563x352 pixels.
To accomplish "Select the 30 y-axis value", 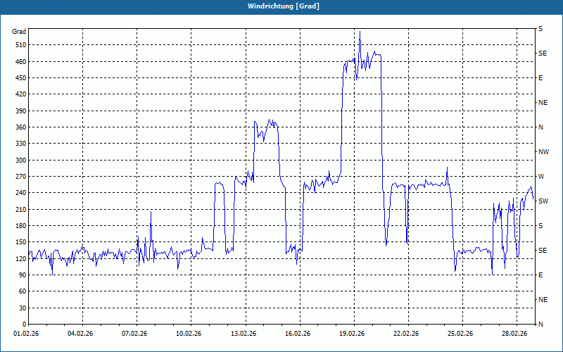I will pos(23,308).
